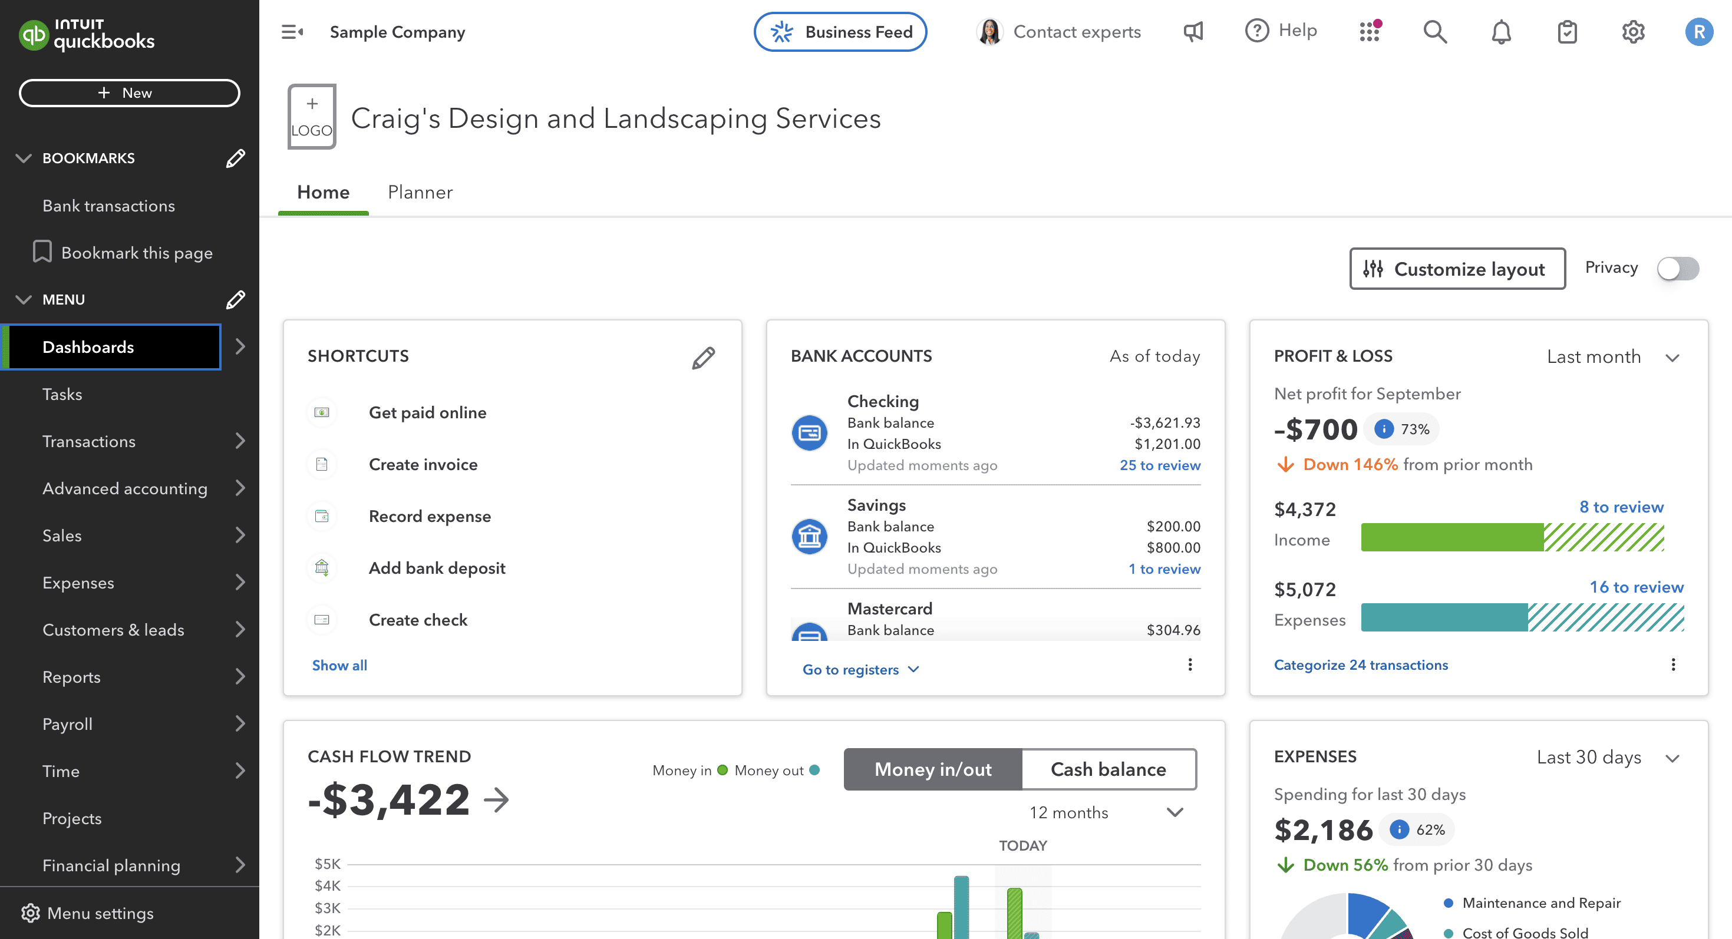This screenshot has height=939, width=1732.
Task: Add a company logo placeholder
Action: [312, 117]
